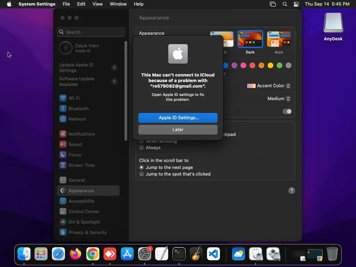The image size is (356, 267).
Task: Click Apple ID Settings… button
Action: click(178, 118)
